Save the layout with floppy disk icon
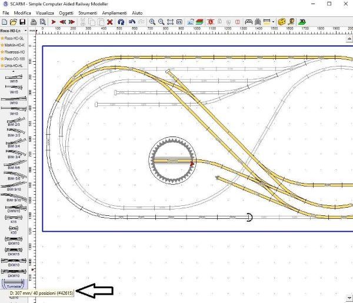The image size is (353, 303). coord(22,22)
